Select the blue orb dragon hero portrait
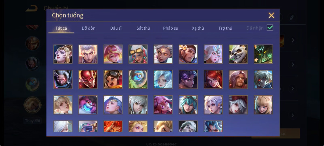Viewport: 324px width, 146px height. tap(138, 79)
